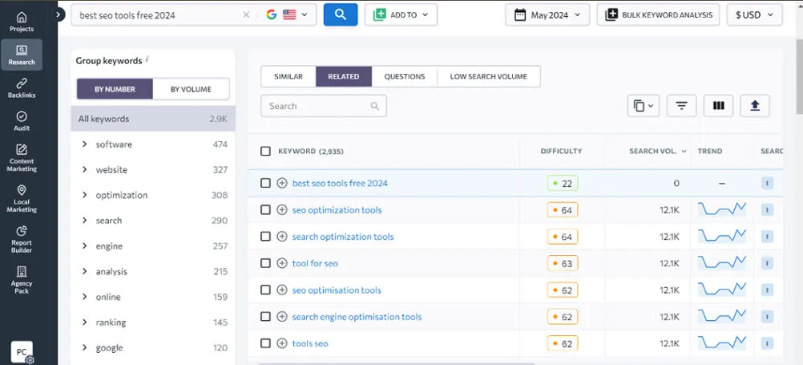
Task: Click search icon in the table Search field
Action: pyautogui.click(x=375, y=106)
